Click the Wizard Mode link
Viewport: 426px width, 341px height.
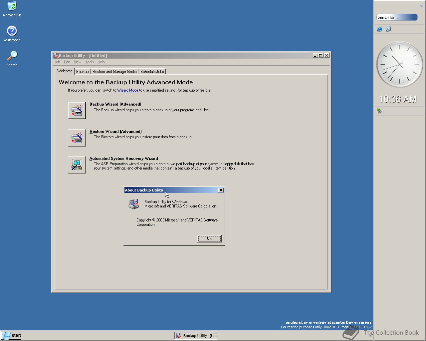[x=127, y=90]
